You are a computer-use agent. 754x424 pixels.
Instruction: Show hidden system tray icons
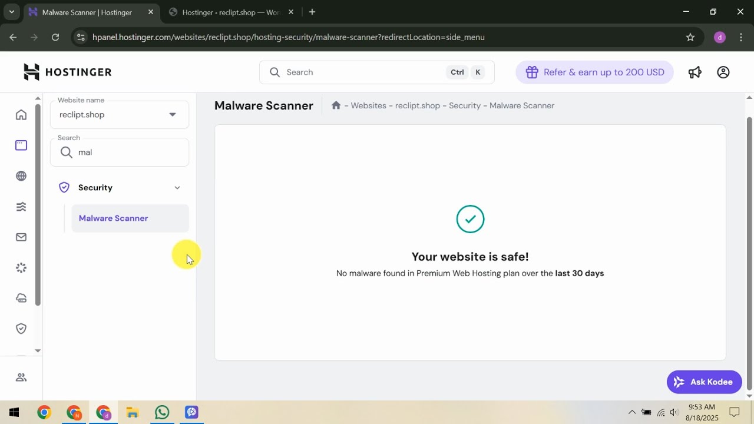(x=632, y=412)
